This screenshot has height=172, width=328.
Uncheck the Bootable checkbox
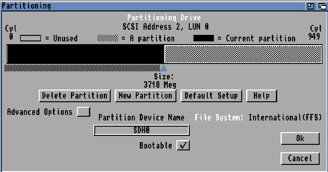pos(183,145)
